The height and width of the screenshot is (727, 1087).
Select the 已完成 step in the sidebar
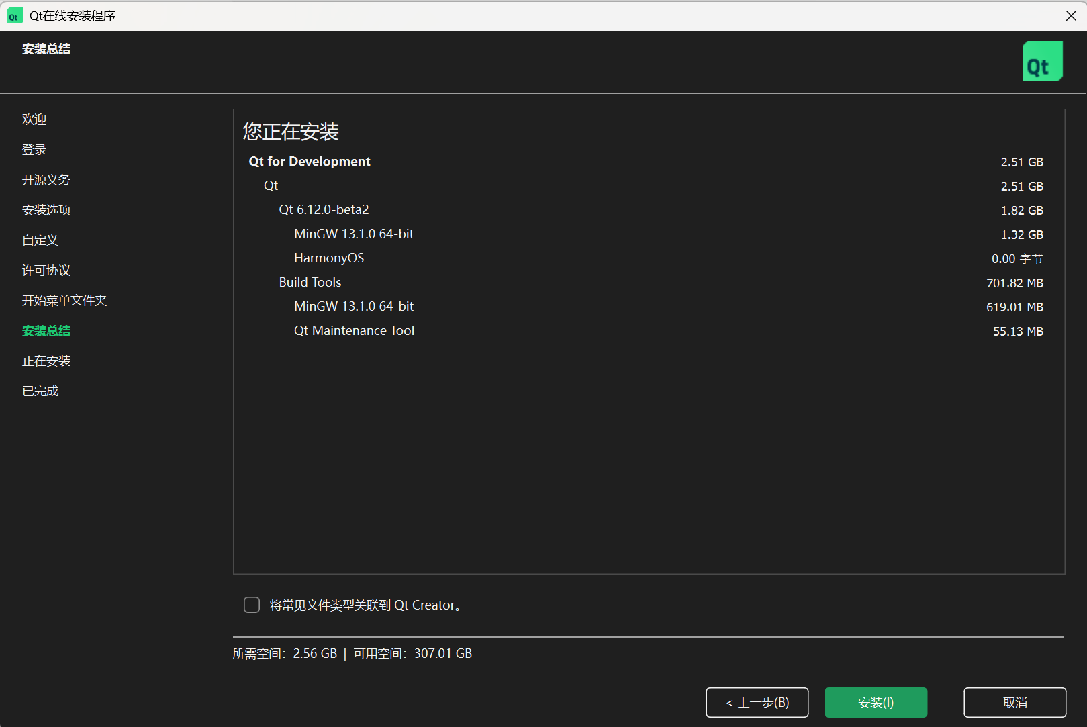pos(40,391)
